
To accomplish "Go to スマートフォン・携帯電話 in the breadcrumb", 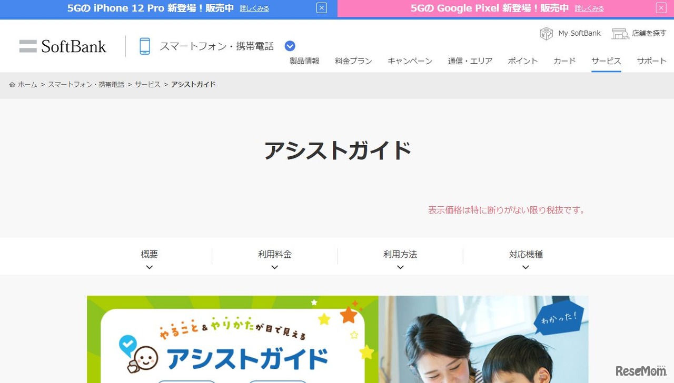I will 86,85.
